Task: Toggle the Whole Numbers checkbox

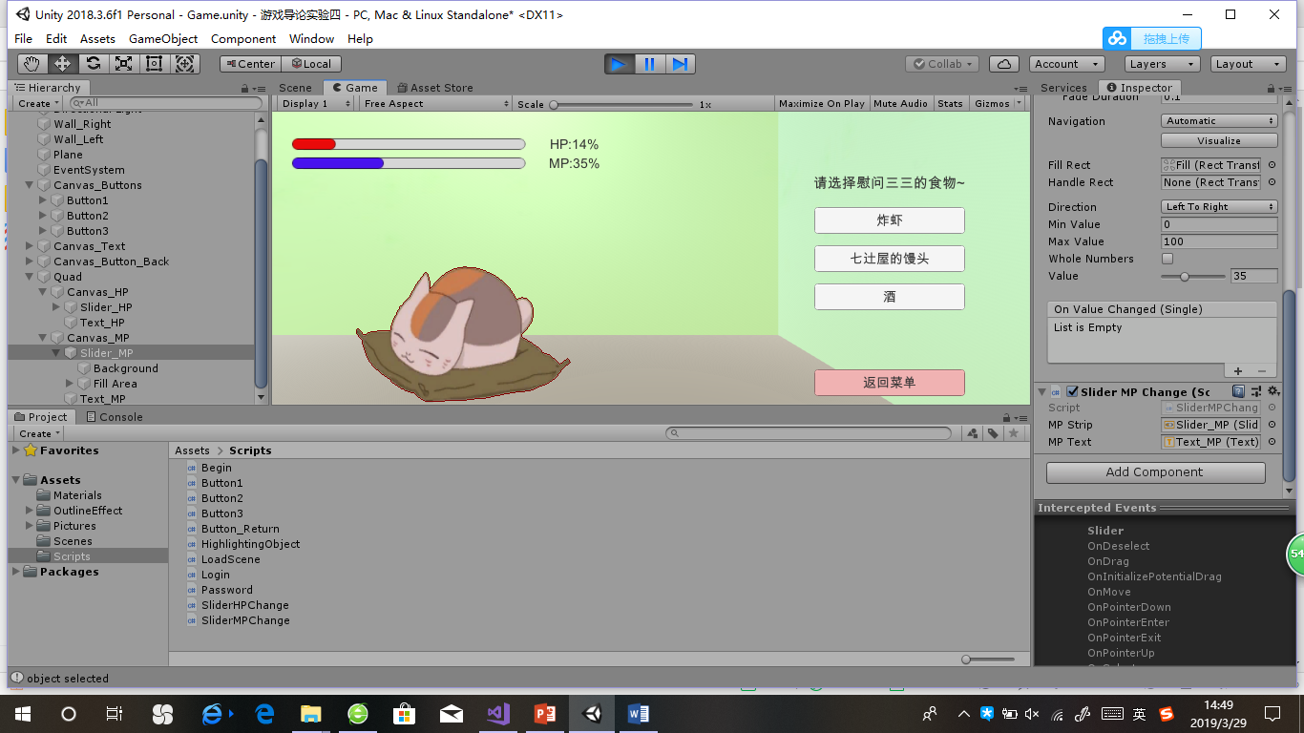Action: click(1166, 258)
